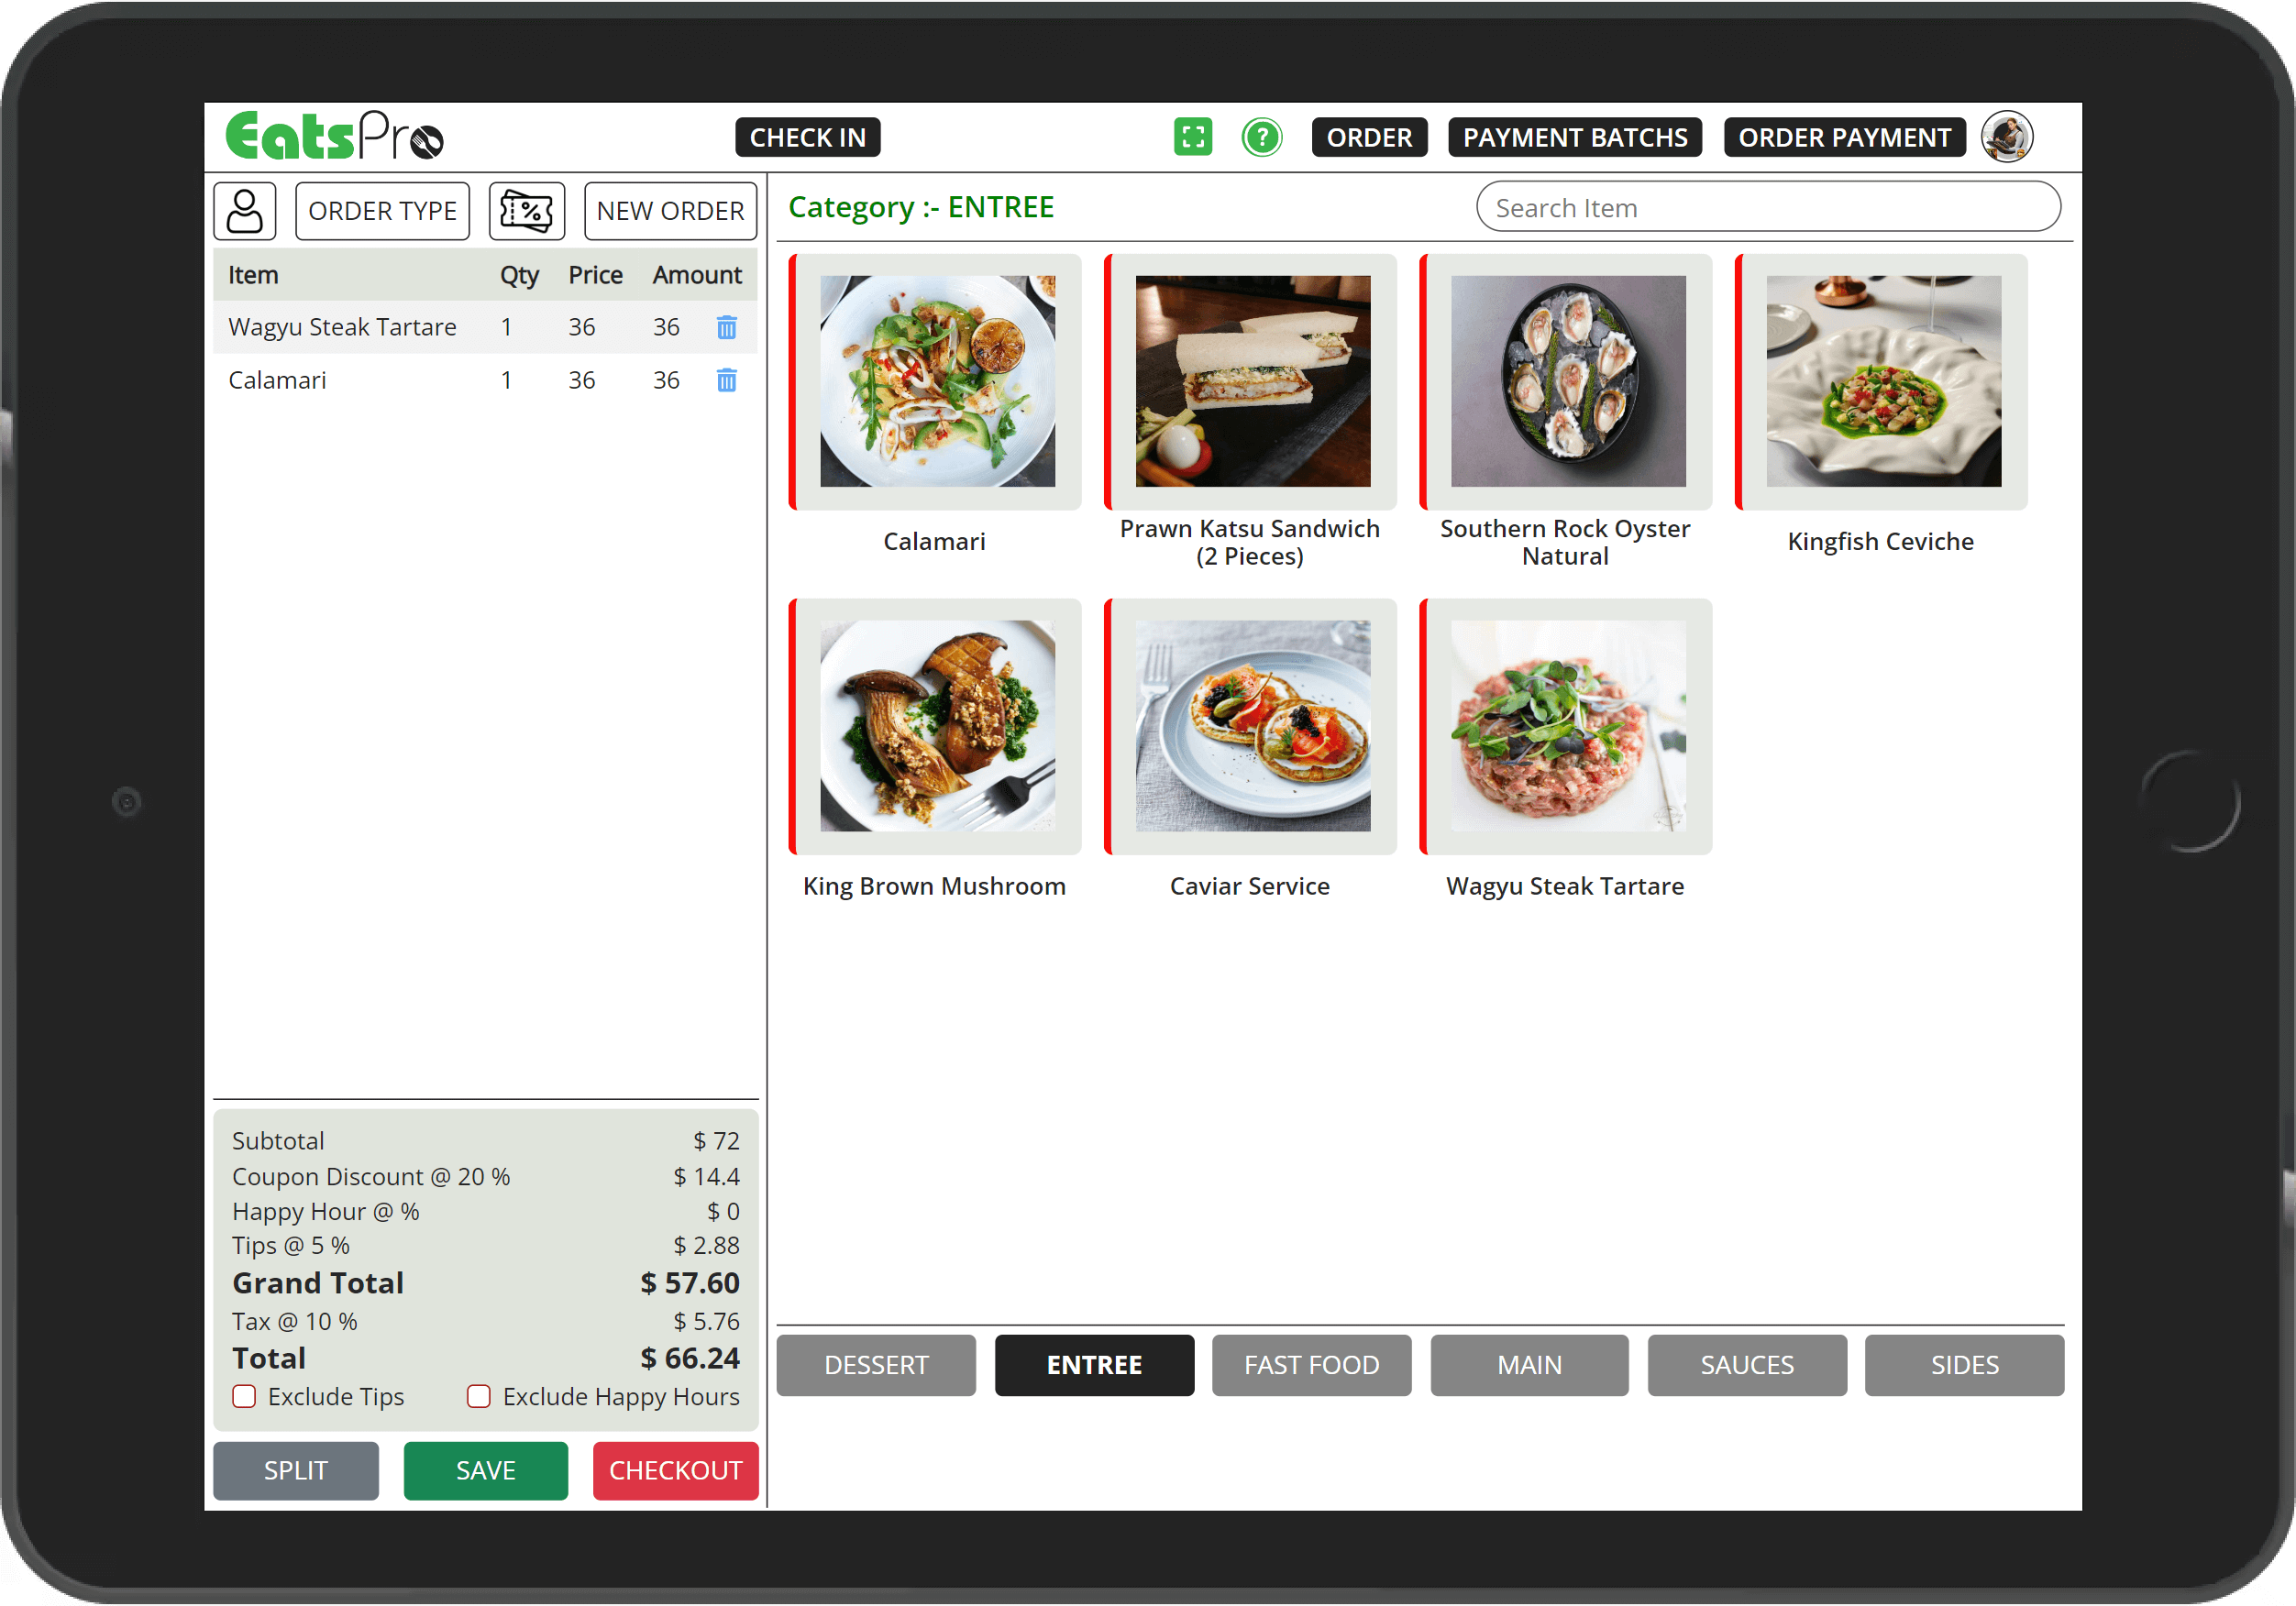This screenshot has height=1606, width=2296.
Task: Select the Wagyu Steak Tartare order row name
Action: pos(342,327)
